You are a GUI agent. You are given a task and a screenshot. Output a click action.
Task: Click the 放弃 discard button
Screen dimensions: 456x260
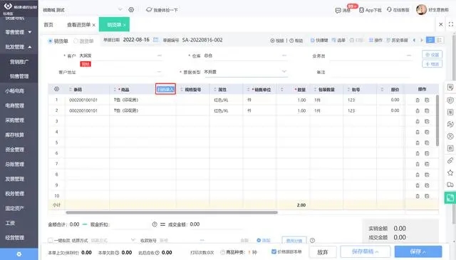(x=323, y=252)
